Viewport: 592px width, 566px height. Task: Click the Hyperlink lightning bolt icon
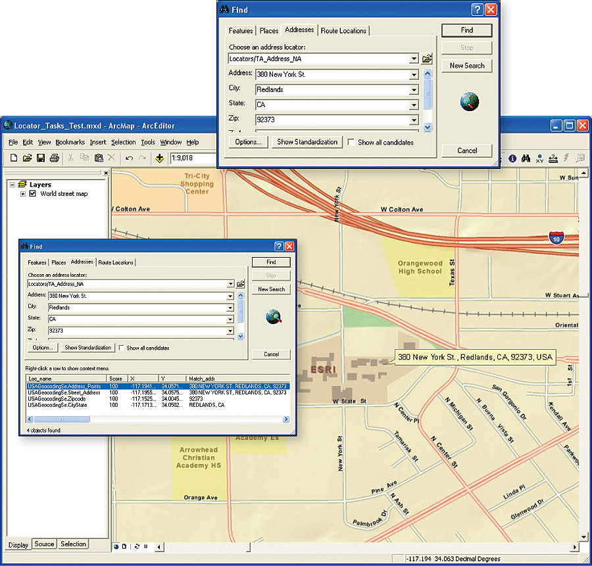(566, 158)
